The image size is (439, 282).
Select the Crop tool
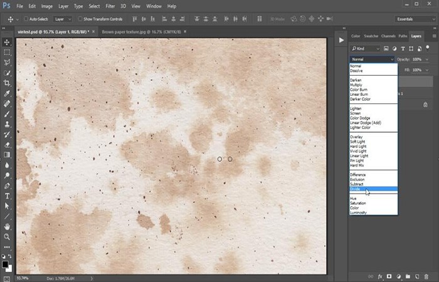[7, 83]
